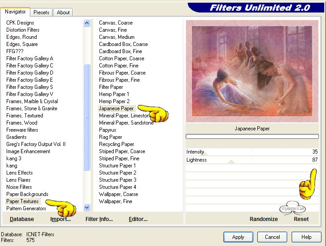Open Help for Filters Unlimited

(306, 237)
